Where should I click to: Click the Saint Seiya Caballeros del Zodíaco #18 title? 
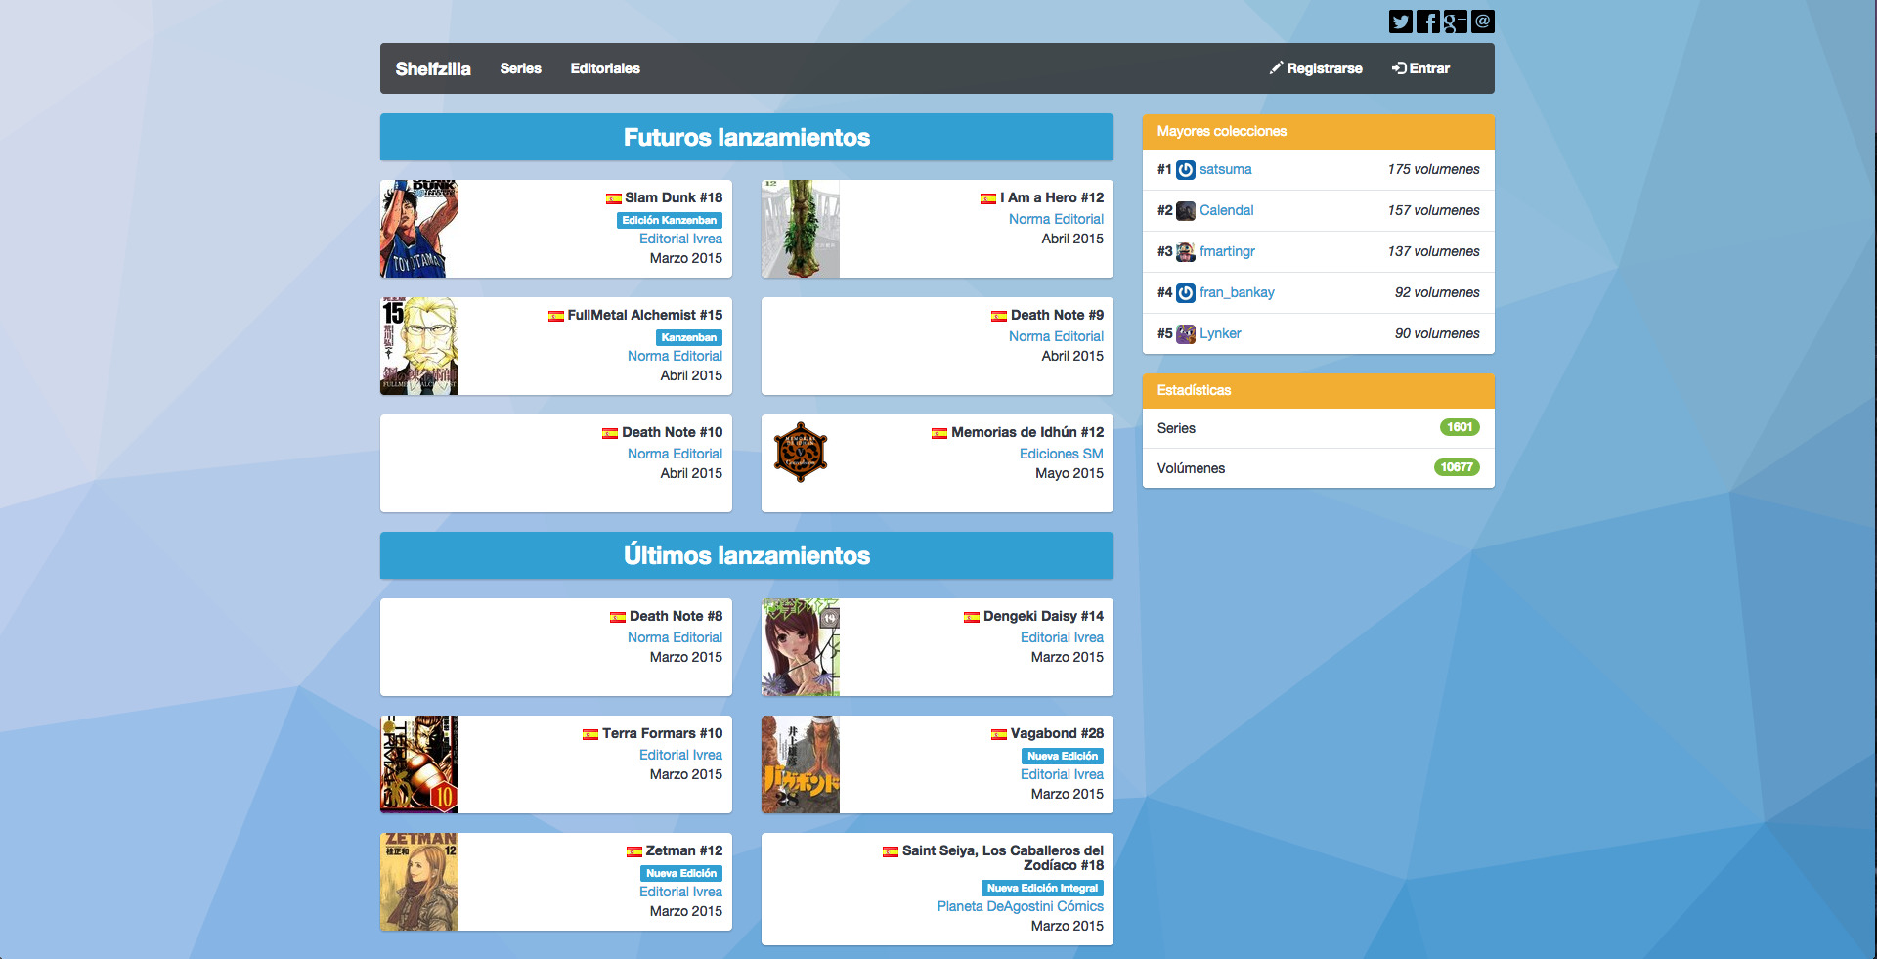pyautogui.click(x=1003, y=857)
